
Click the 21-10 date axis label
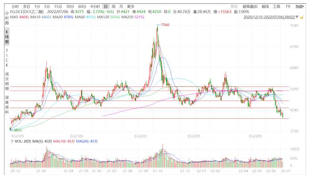click(158, 171)
